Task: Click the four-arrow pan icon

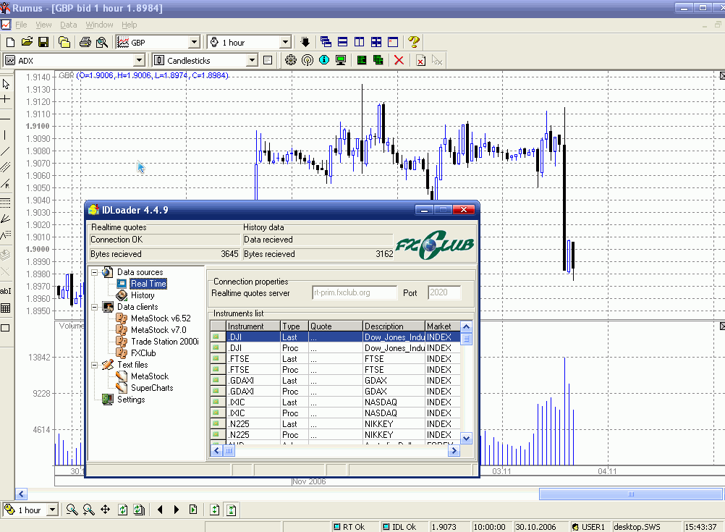Action: tap(105, 510)
